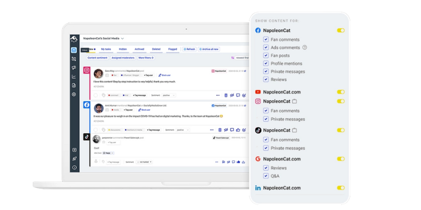This screenshot has width=421, height=210.
Task: Open the Analytics chart icon in sidebar
Action: [74, 77]
